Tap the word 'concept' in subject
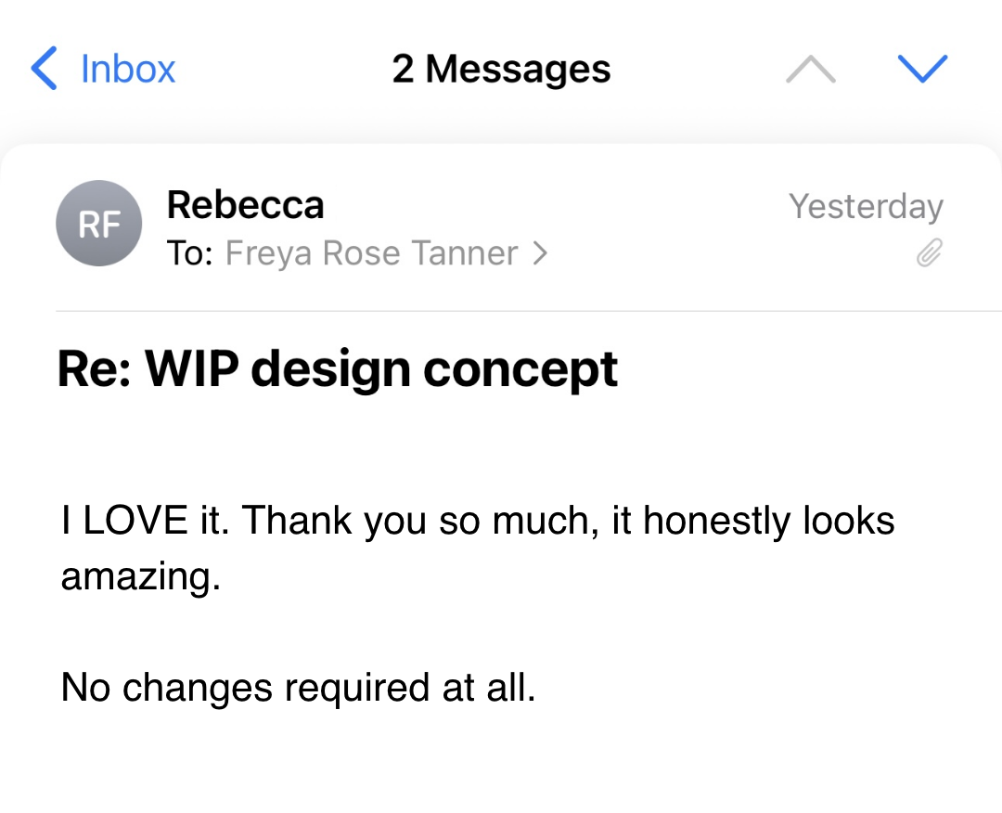Image resolution: width=1002 pixels, height=813 pixels. coord(521,369)
